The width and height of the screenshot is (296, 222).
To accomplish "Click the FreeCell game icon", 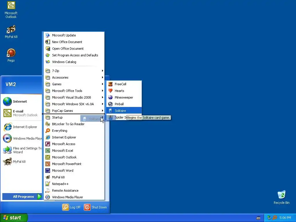I will tap(110, 84).
